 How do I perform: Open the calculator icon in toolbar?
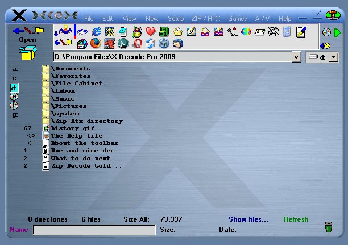tap(287, 32)
